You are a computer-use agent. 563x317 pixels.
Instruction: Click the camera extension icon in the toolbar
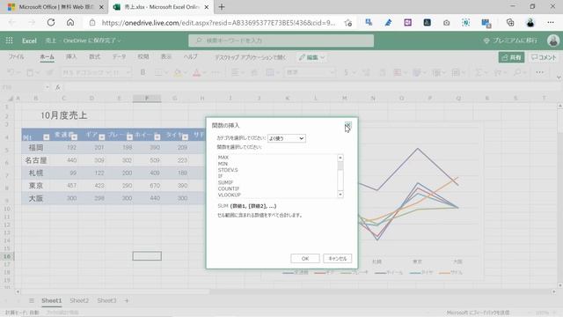446,23
